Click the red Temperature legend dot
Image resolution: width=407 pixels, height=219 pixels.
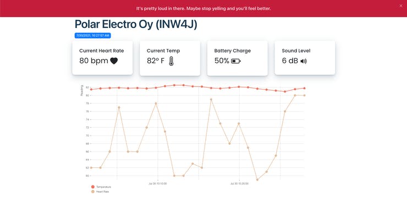pyautogui.click(x=92, y=187)
